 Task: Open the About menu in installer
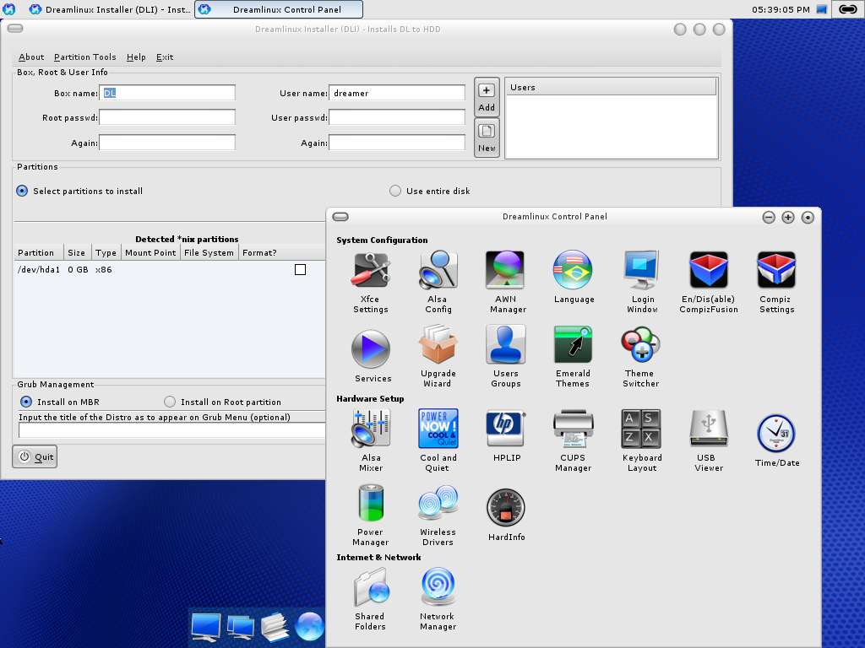[x=31, y=57]
